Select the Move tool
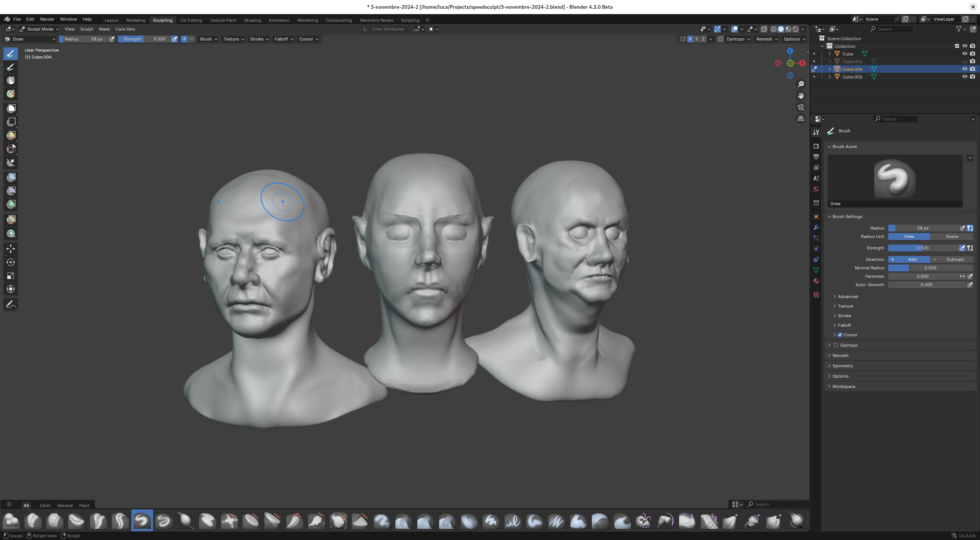This screenshot has height=540, width=980. (11, 249)
